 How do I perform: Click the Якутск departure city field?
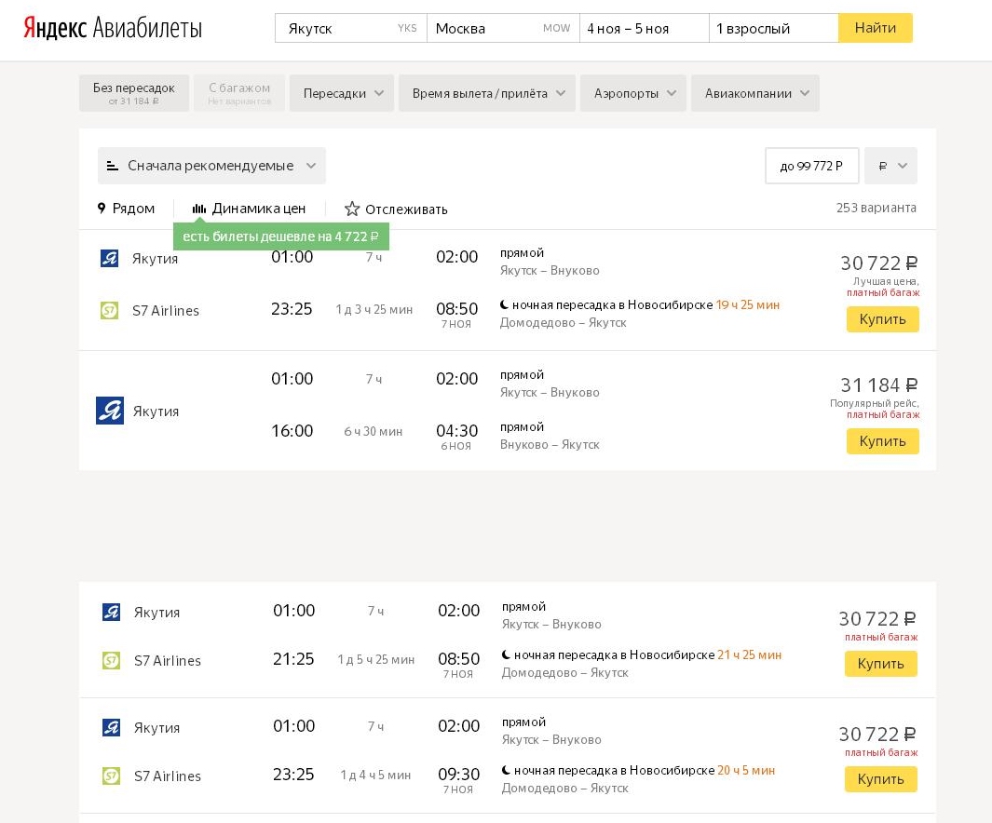pyautogui.click(x=351, y=29)
